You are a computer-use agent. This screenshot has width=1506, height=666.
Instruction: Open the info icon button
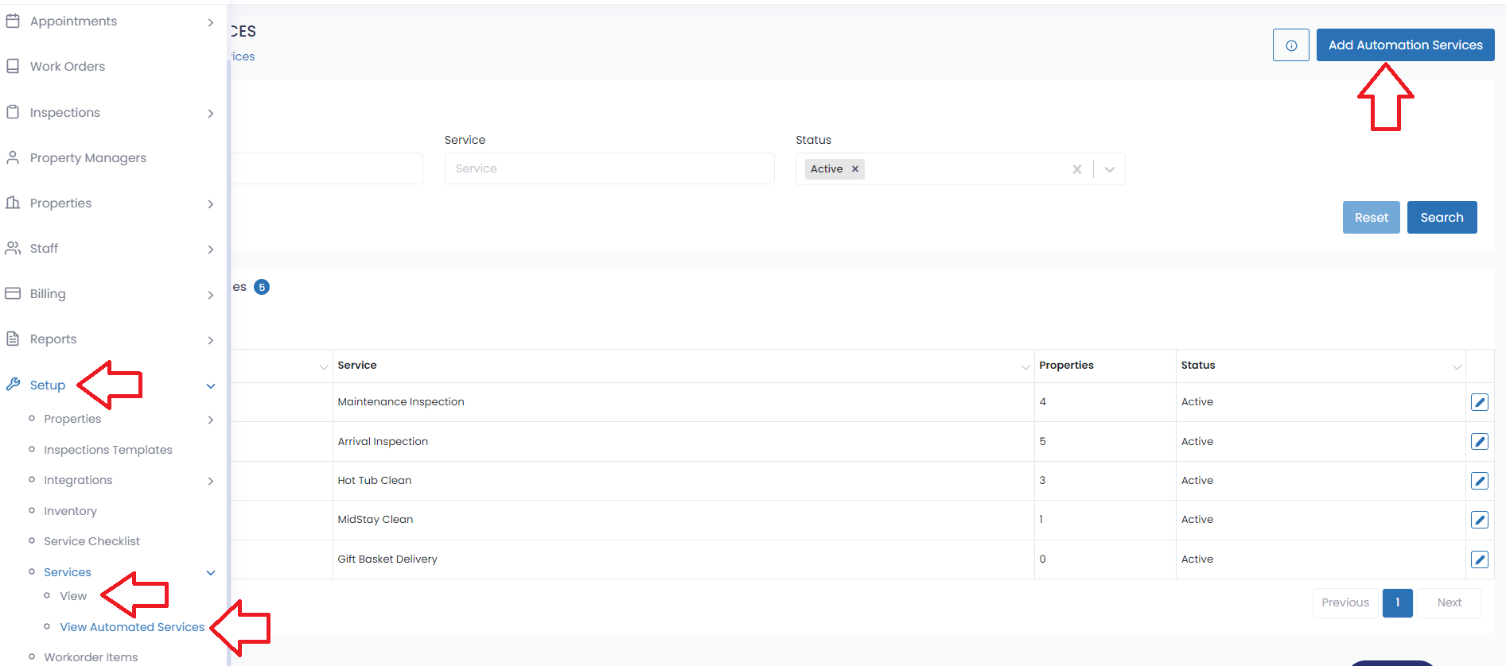1291,45
